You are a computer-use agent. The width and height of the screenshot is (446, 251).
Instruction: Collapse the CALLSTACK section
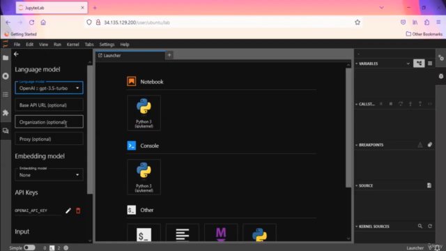357,104
